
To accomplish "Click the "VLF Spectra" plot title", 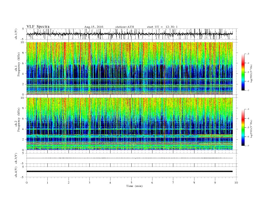I will click(x=38, y=26).
